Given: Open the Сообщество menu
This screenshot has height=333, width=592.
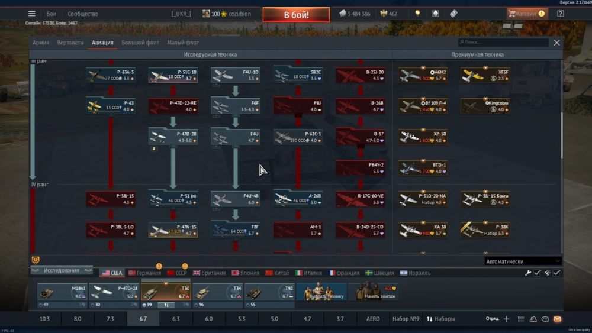Looking at the screenshot, I should coord(83,14).
